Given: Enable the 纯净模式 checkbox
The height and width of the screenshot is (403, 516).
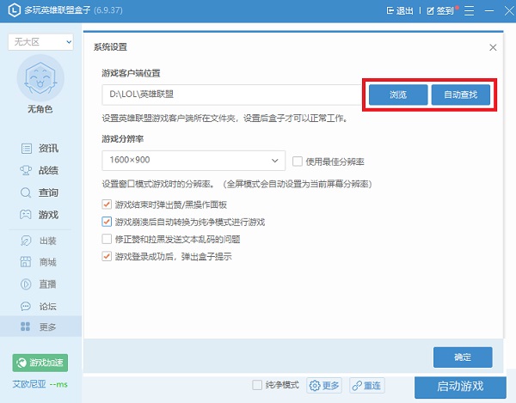Looking at the screenshot, I should [257, 385].
